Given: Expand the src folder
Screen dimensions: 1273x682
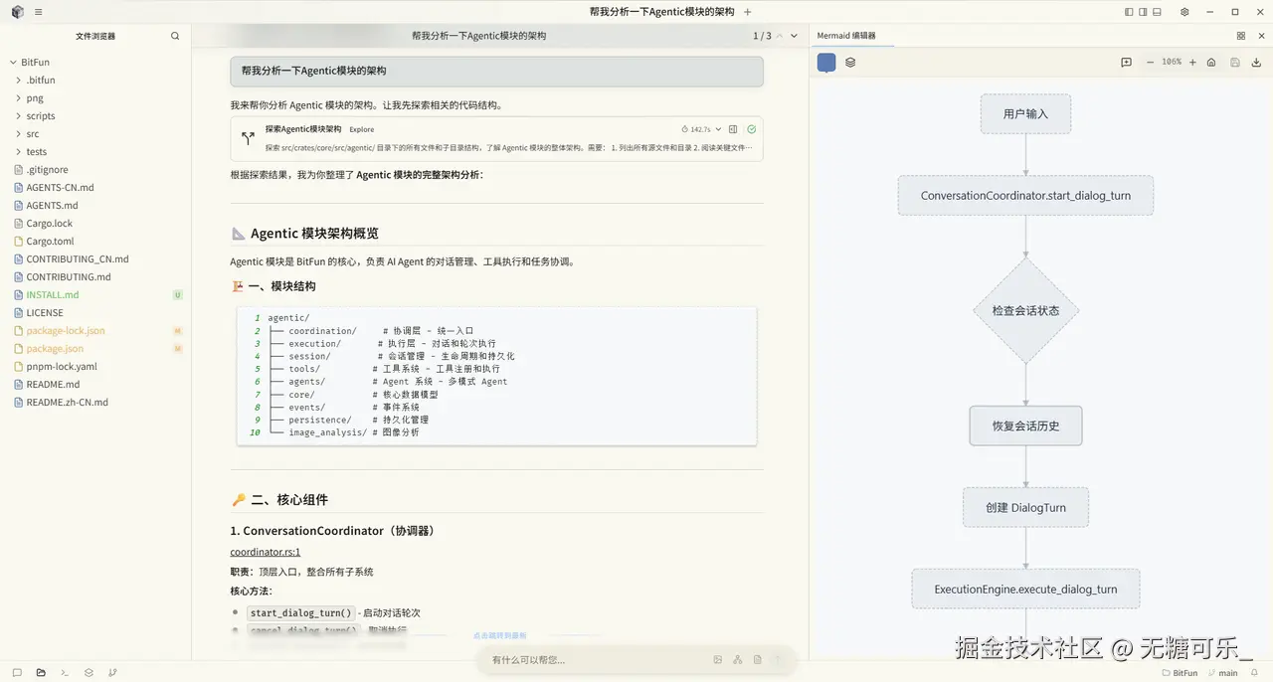Looking at the screenshot, I should click(19, 133).
